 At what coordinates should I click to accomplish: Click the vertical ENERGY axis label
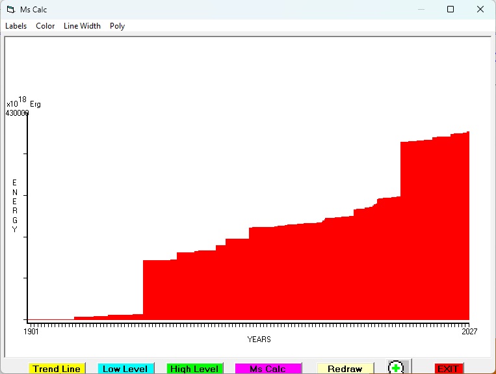tap(14, 206)
